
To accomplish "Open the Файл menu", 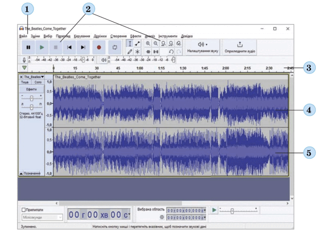I will (x=23, y=36).
